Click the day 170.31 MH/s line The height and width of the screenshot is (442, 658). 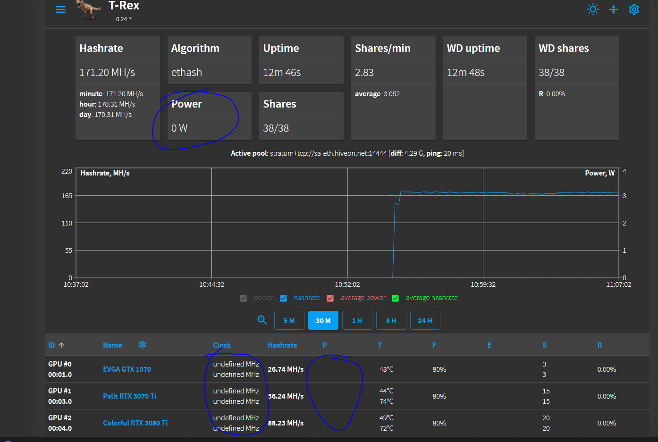click(x=105, y=115)
